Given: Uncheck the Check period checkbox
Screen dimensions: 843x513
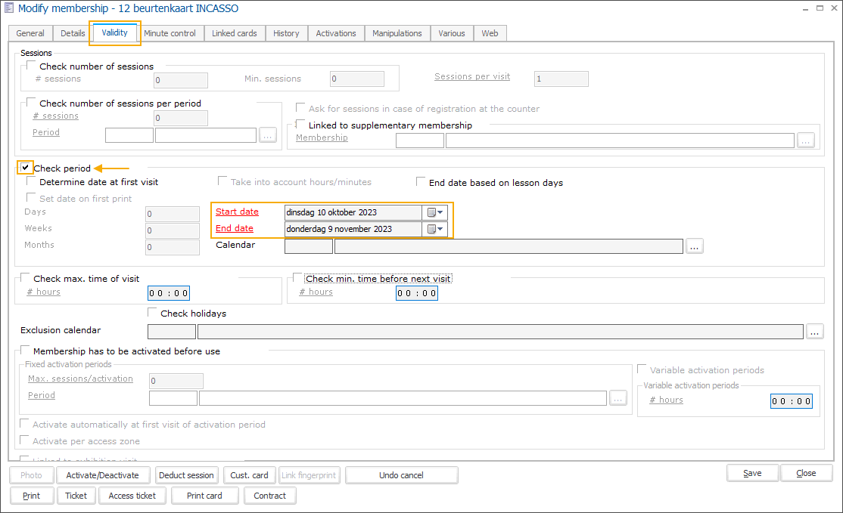Looking at the screenshot, I should pos(25,167).
